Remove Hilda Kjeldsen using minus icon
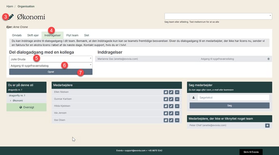 tap(177, 106)
